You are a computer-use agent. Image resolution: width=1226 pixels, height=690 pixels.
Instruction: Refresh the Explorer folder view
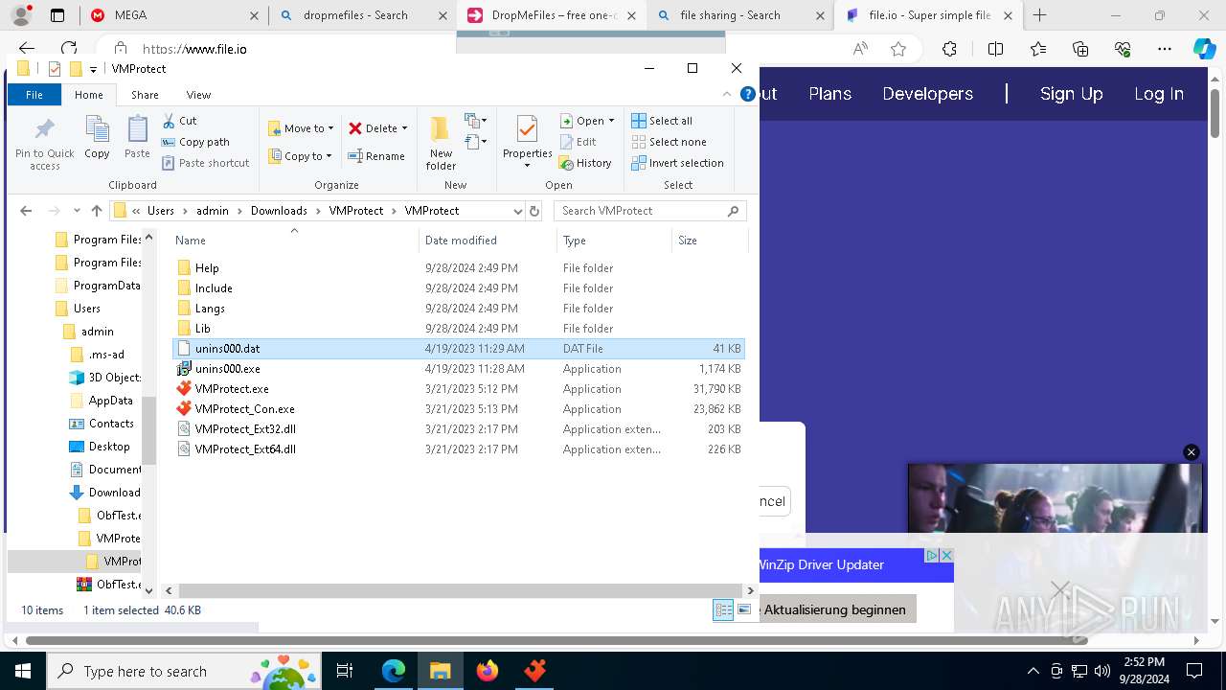tap(534, 211)
